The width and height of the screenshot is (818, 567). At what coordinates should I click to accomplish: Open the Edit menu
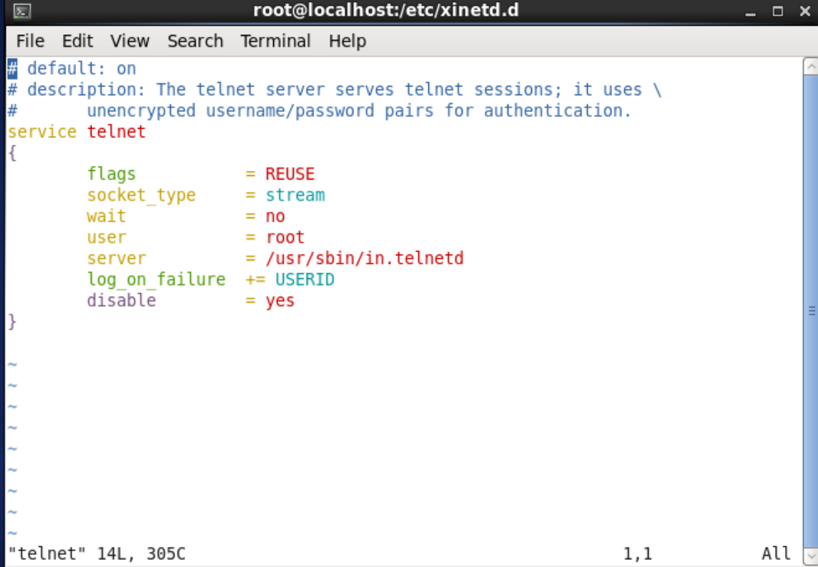(77, 41)
